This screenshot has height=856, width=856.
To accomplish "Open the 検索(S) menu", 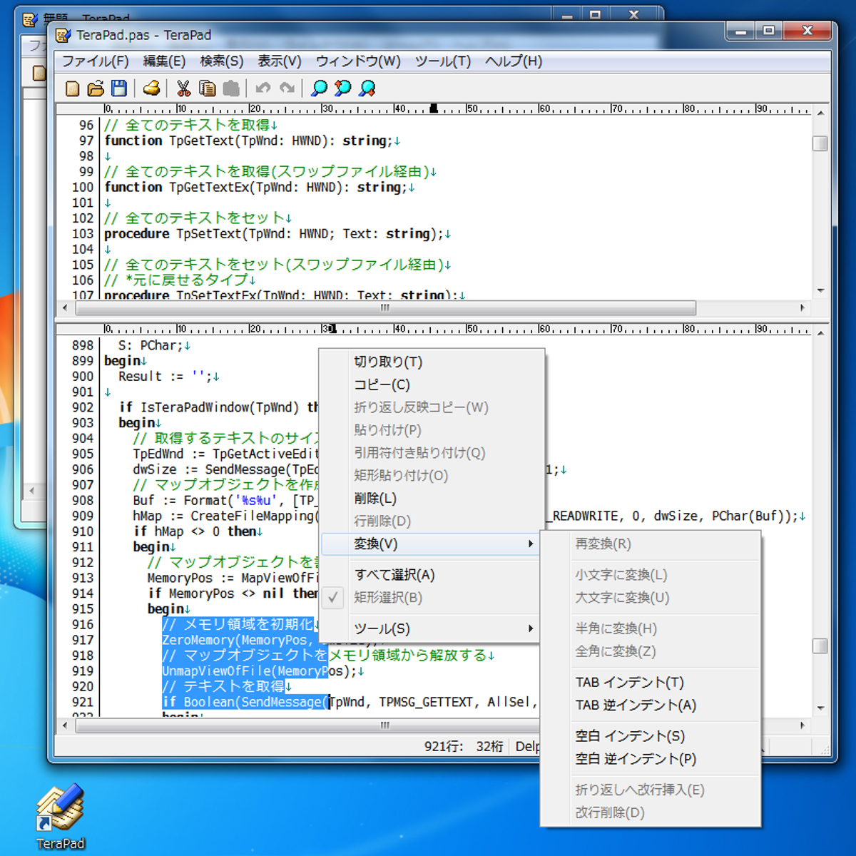I will [221, 61].
